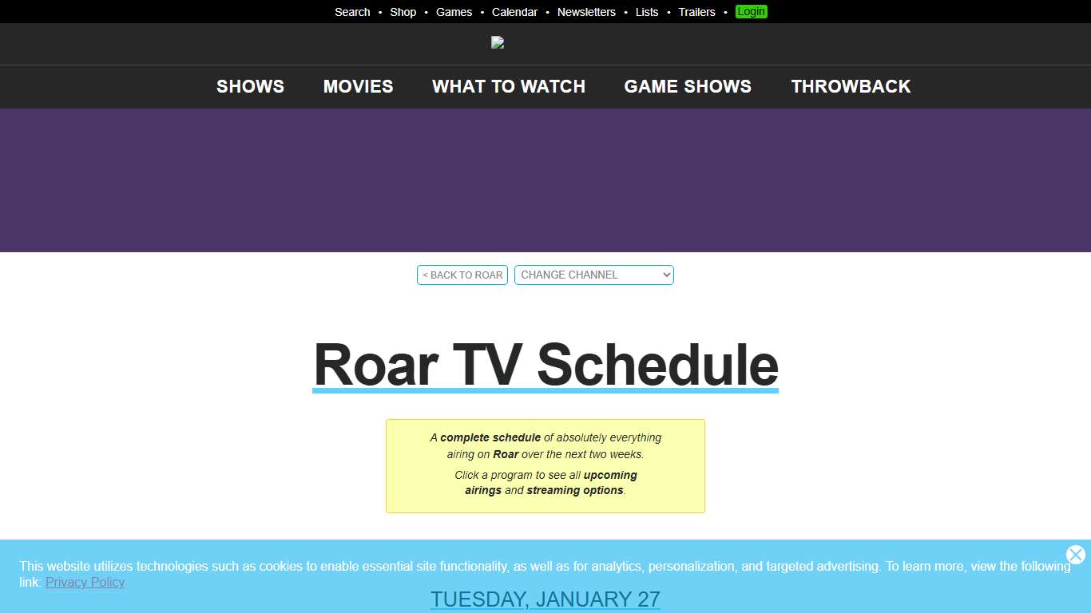Watch Trailers from the top menu
This screenshot has width=1091, height=613.
coord(696,12)
